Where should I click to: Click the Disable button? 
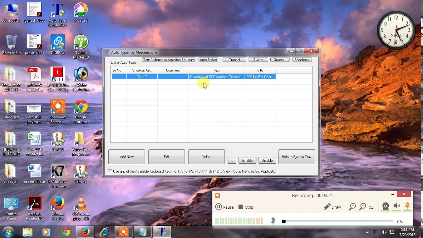point(267,160)
